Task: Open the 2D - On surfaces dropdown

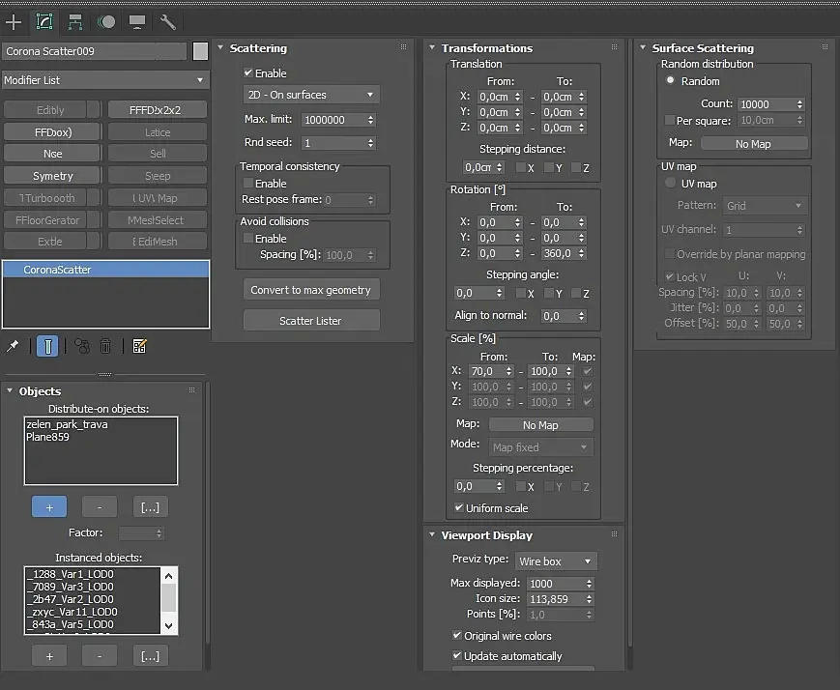Action: tap(310, 95)
